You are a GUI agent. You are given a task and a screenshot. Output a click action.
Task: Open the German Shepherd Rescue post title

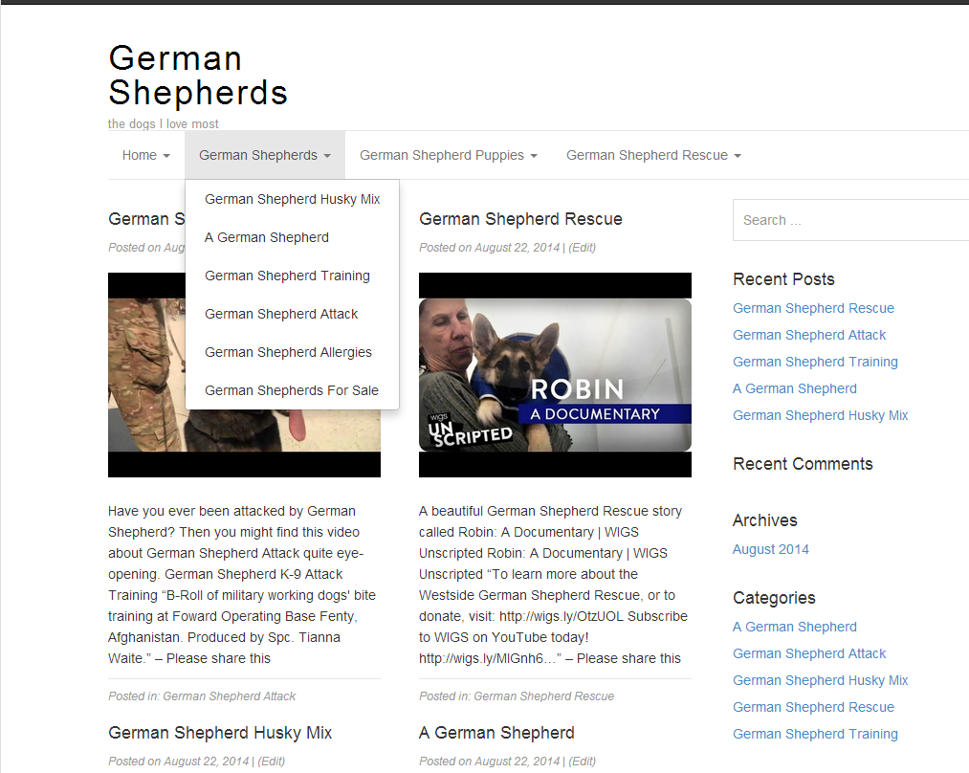coord(520,219)
